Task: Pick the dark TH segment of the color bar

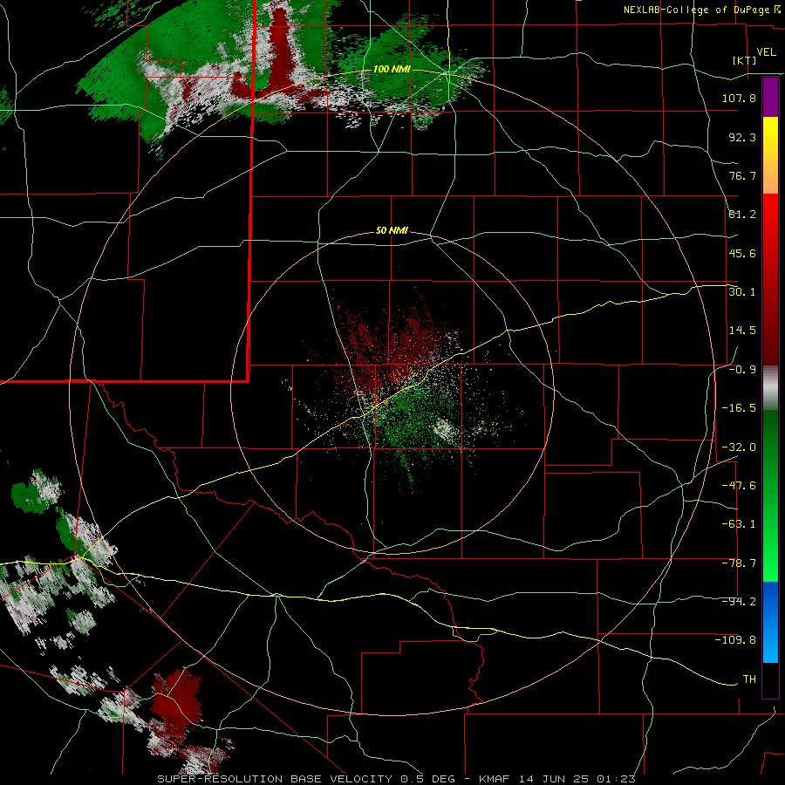Action: pyautogui.click(x=770, y=679)
